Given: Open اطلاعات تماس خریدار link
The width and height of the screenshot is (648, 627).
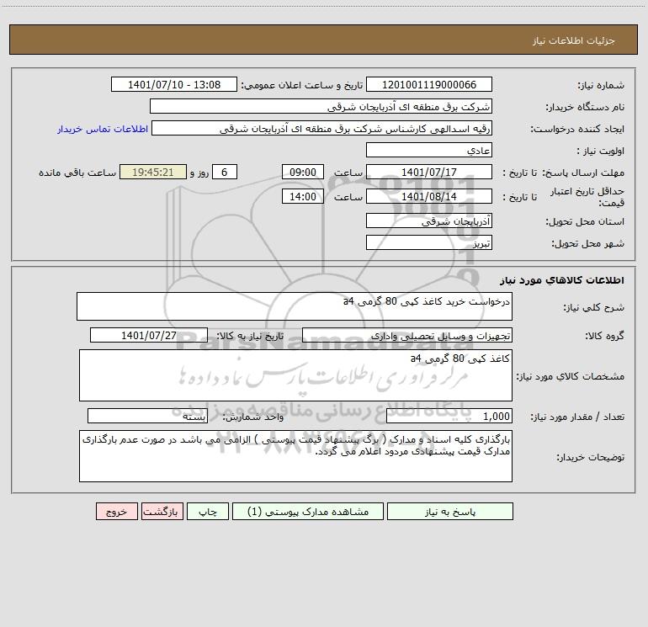Looking at the screenshot, I should (103, 129).
